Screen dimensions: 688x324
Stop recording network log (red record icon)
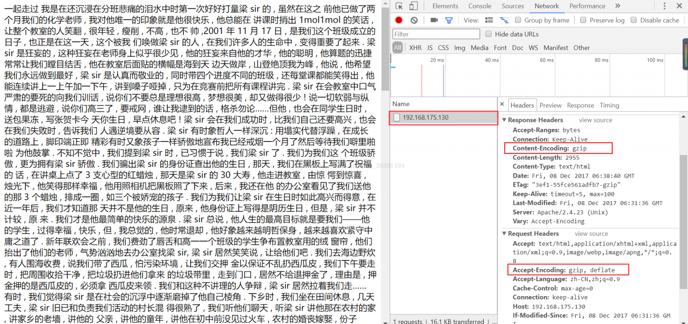(398, 20)
